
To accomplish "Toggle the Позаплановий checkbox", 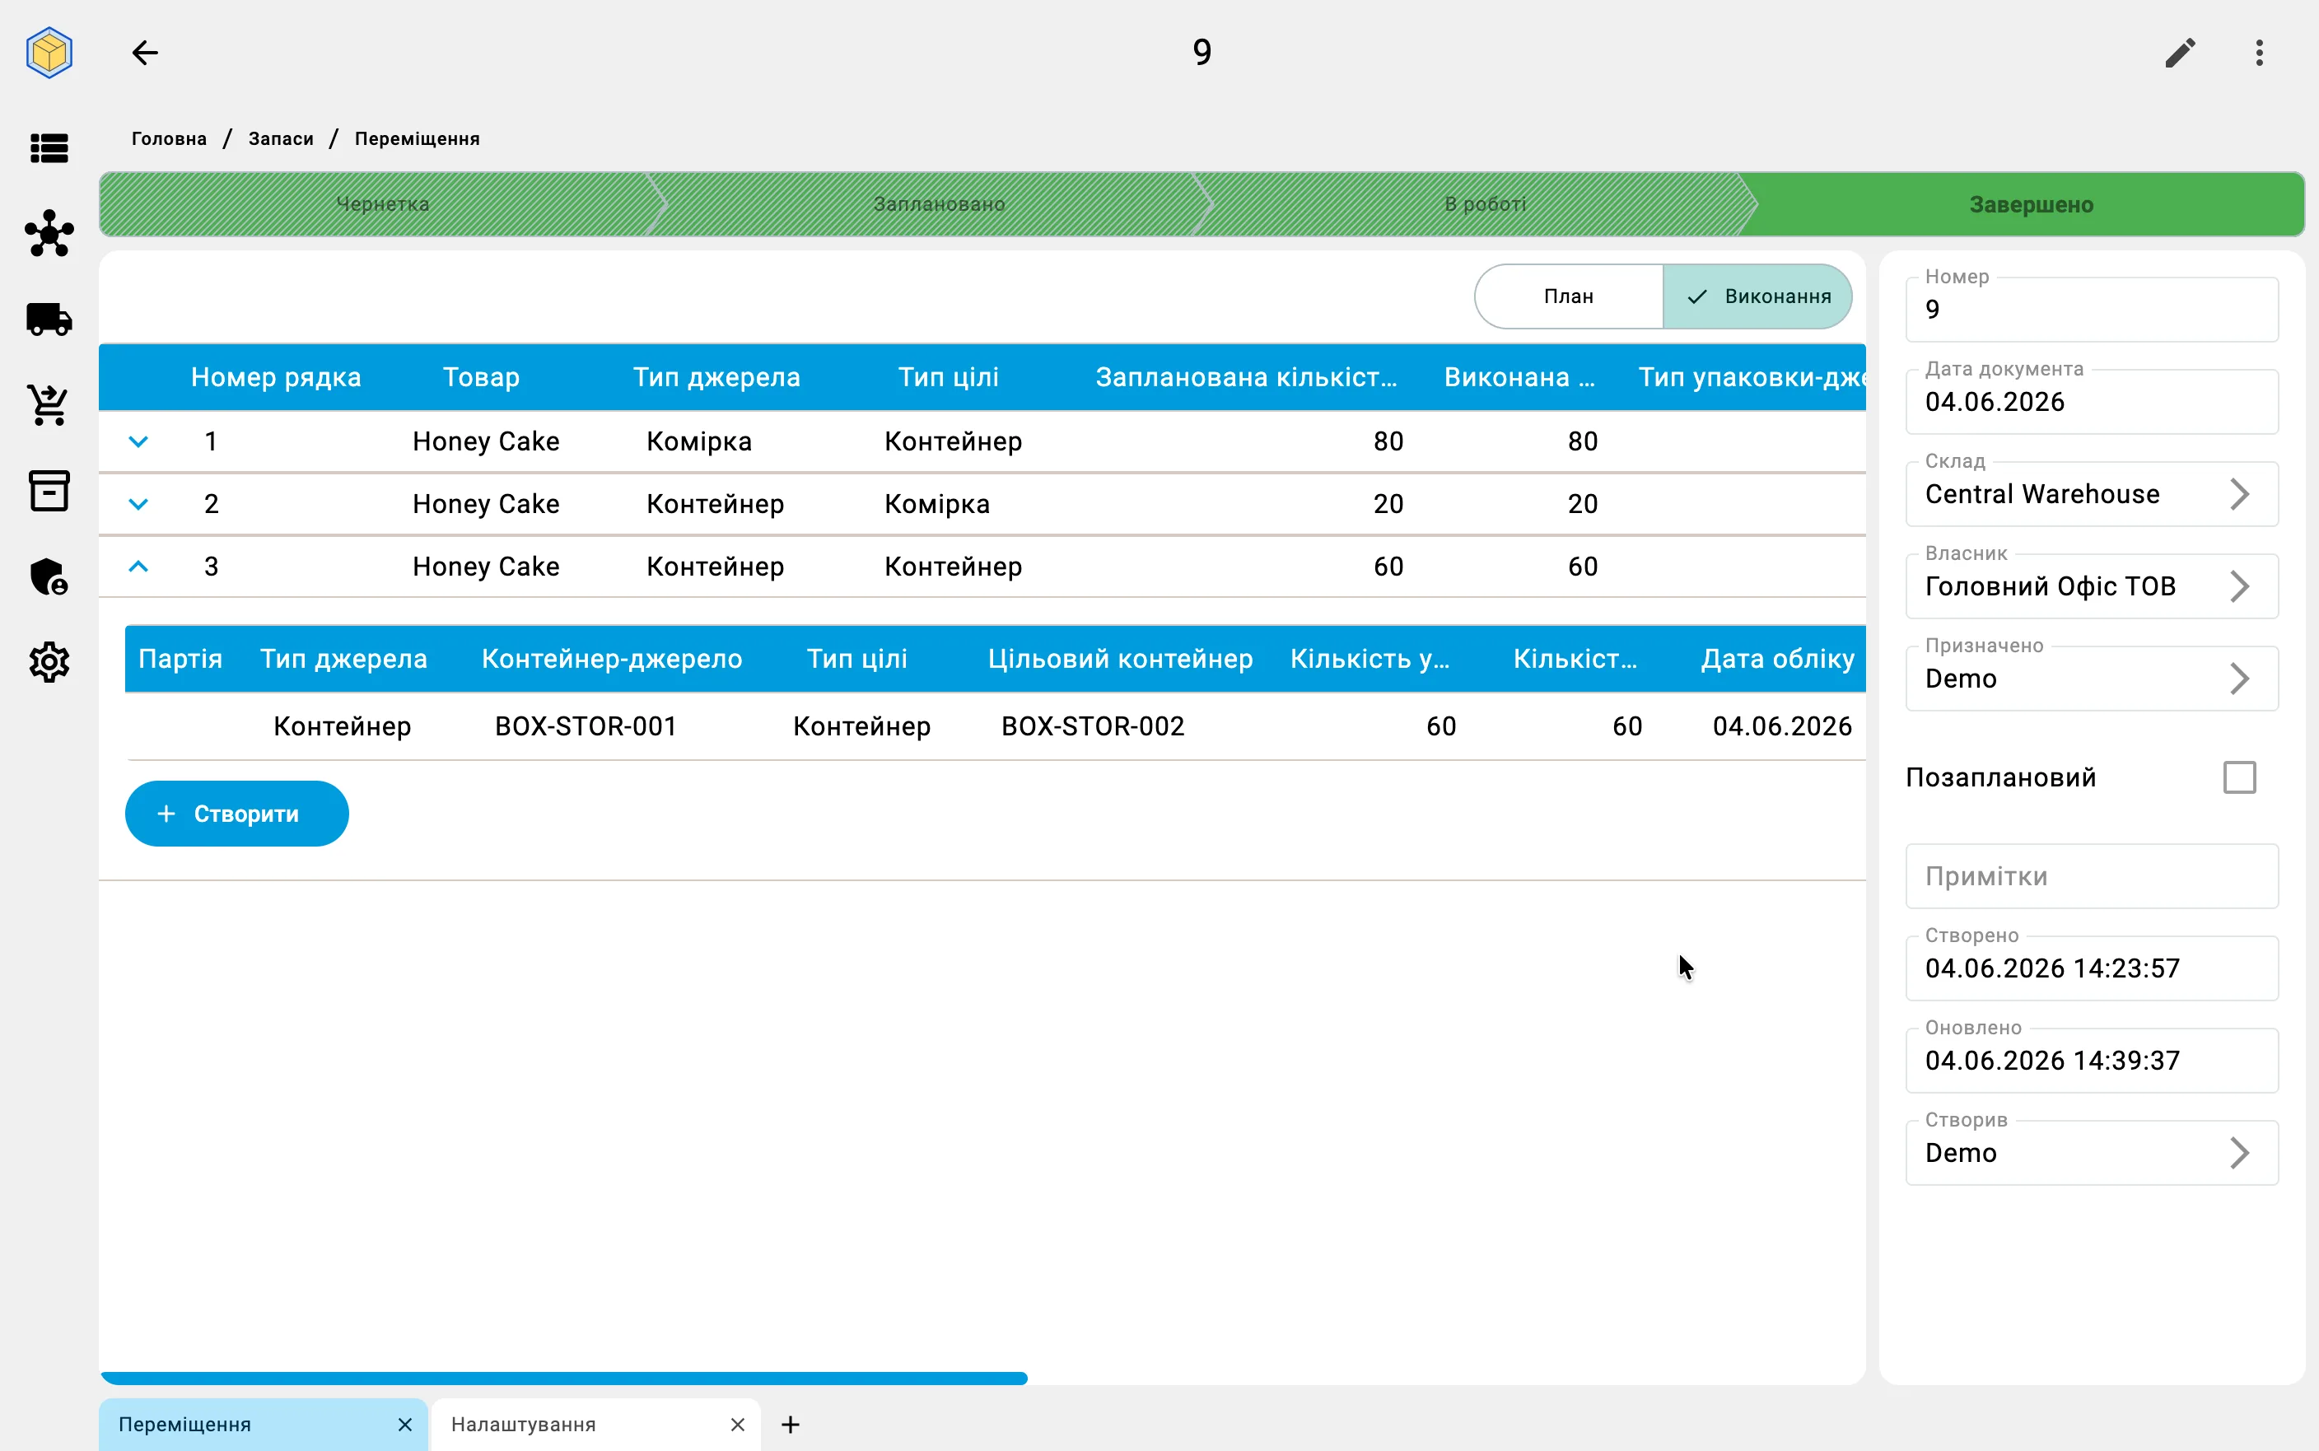I will click(x=2239, y=777).
